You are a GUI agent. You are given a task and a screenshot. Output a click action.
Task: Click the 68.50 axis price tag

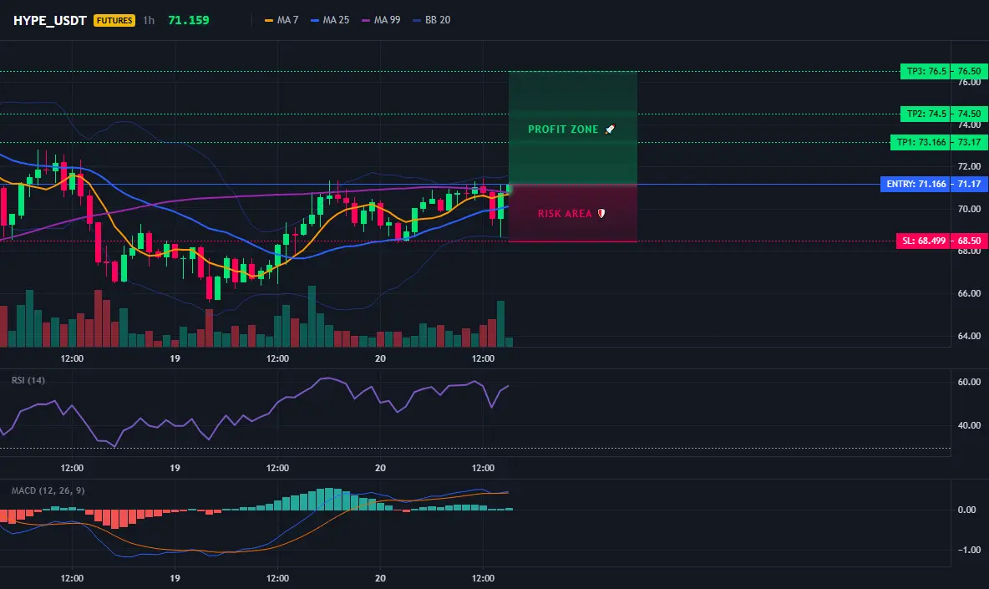coord(970,241)
